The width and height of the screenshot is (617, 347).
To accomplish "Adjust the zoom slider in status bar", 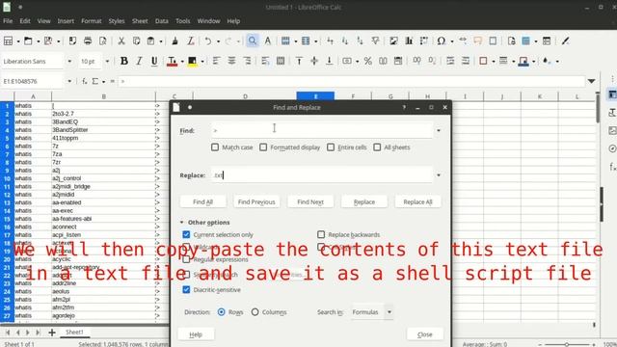I will [x=567, y=344].
